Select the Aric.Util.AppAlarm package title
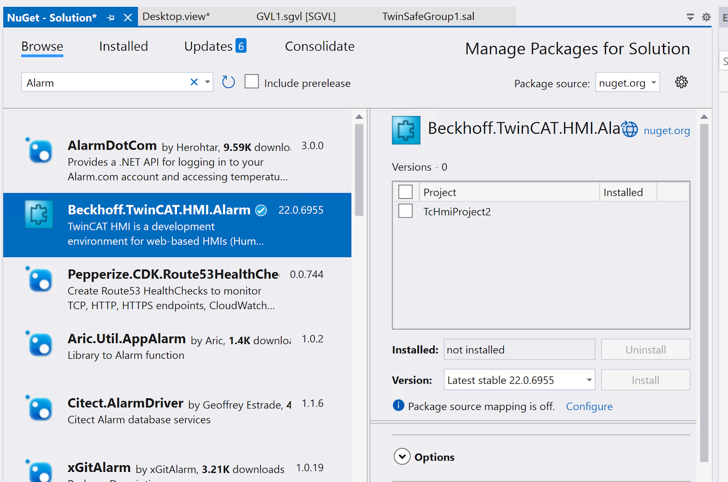728x482 pixels. [126, 339]
